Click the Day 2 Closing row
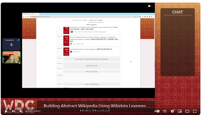The height and width of the screenshot is (115, 201). (x=91, y=72)
